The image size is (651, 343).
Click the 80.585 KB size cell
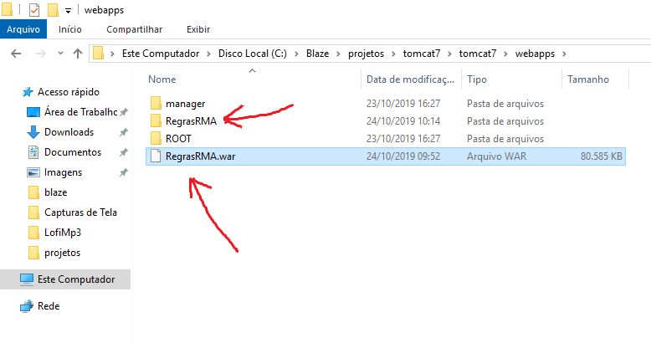tap(601, 156)
